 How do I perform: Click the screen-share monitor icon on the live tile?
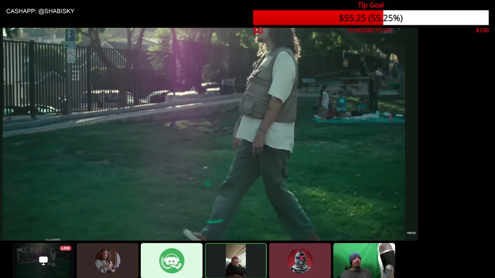[x=43, y=261]
